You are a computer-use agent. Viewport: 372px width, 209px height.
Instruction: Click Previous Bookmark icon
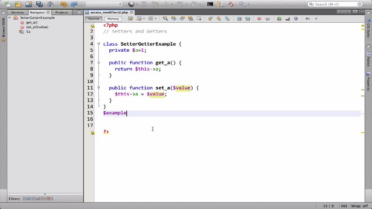[210, 18]
